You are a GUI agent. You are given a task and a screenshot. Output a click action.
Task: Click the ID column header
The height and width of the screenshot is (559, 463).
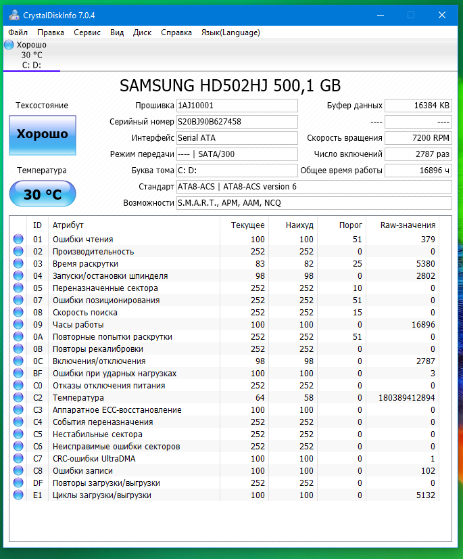37,225
